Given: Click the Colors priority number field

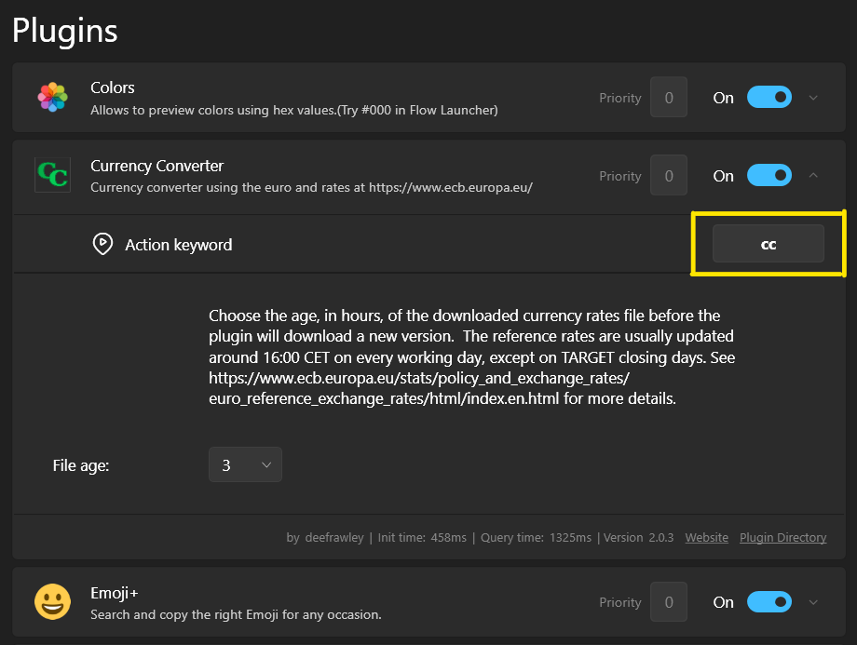Looking at the screenshot, I should point(669,97).
